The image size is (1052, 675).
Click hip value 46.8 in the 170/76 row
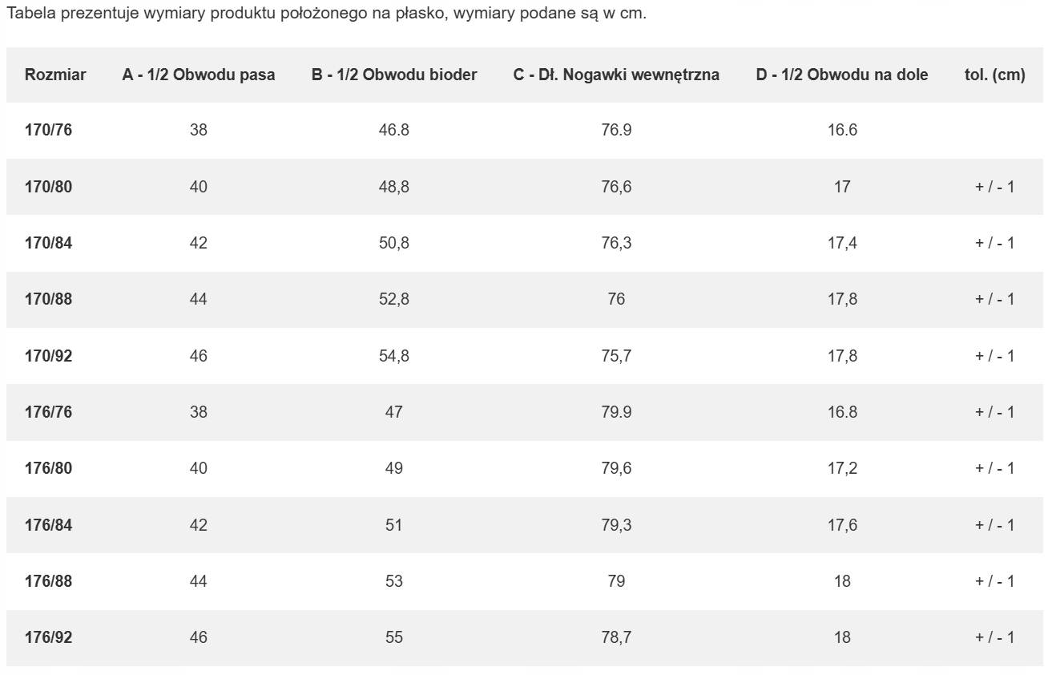(x=394, y=130)
